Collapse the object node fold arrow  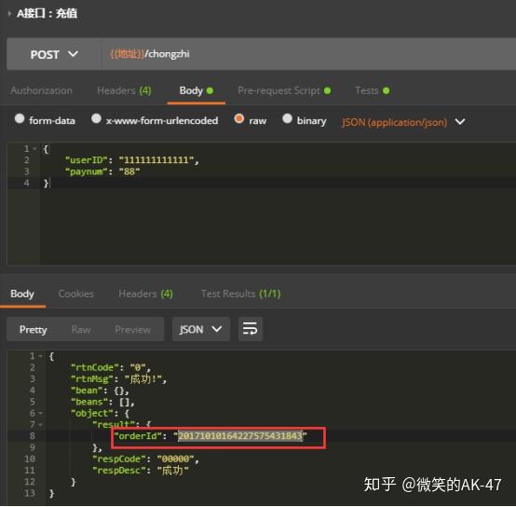41,413
